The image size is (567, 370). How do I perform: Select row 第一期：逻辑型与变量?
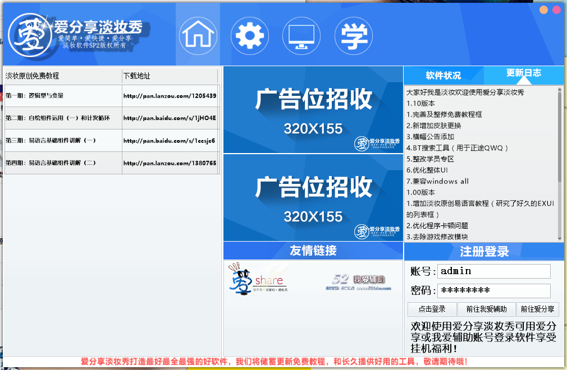[x=112, y=96]
